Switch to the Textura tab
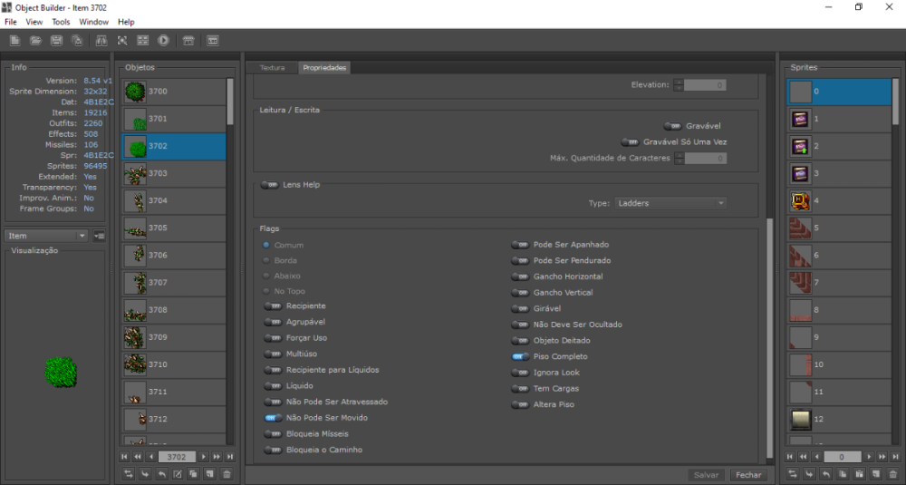Image resolution: width=906 pixels, height=485 pixels. coord(272,68)
